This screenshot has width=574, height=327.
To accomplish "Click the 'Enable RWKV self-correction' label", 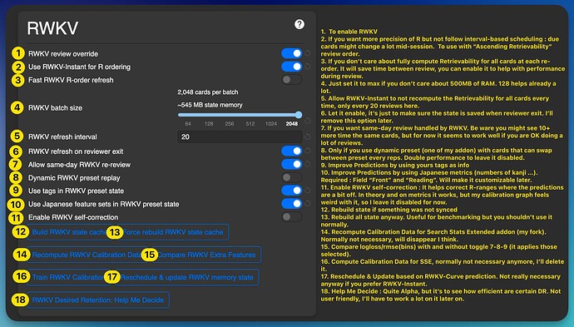I will 73,217.
